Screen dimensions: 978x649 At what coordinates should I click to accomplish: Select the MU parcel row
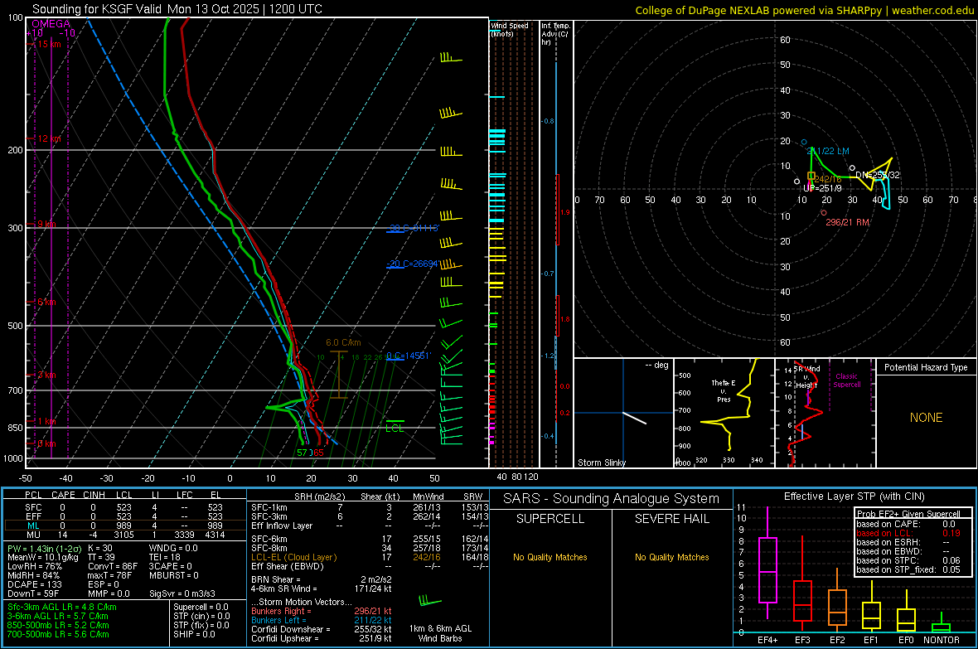point(125,535)
